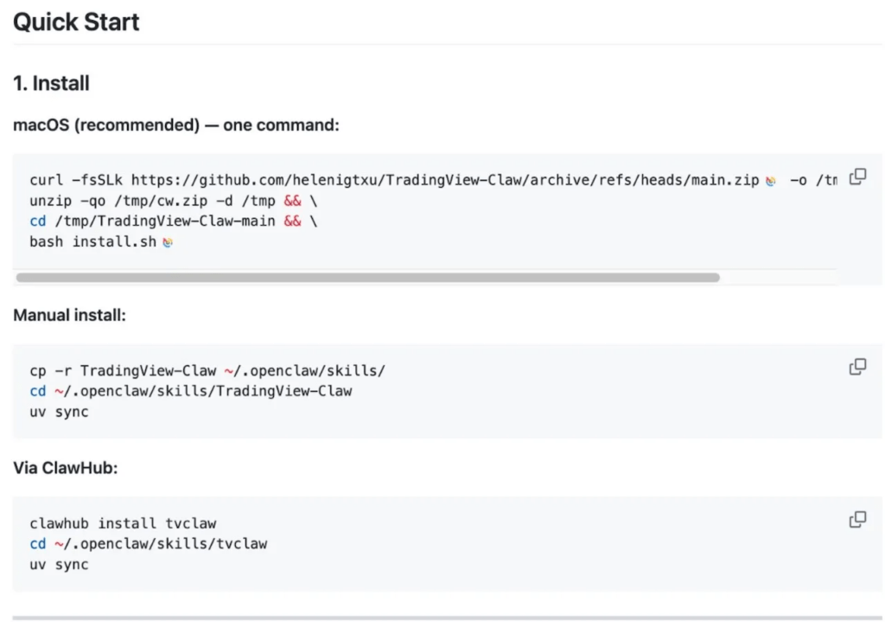Click the 'cd ~/.openclaw/skills/tvclaw' line
The height and width of the screenshot is (622, 885).
148,544
